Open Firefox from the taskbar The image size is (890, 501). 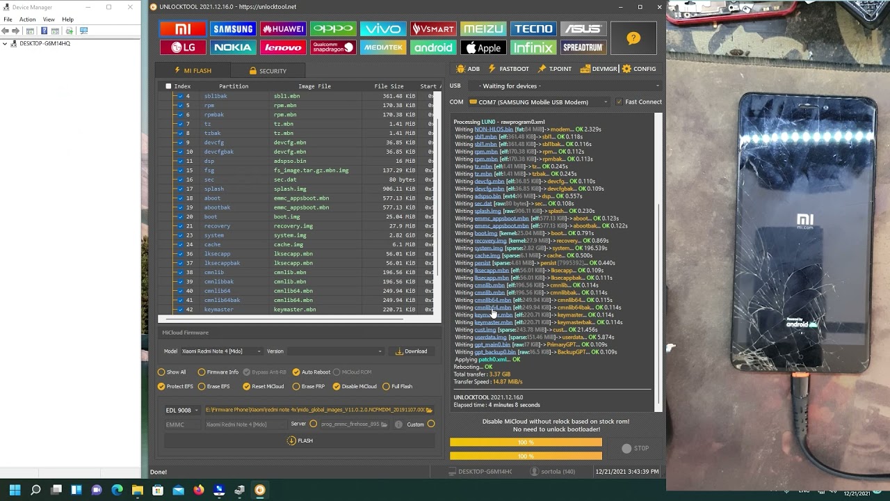[x=199, y=490]
